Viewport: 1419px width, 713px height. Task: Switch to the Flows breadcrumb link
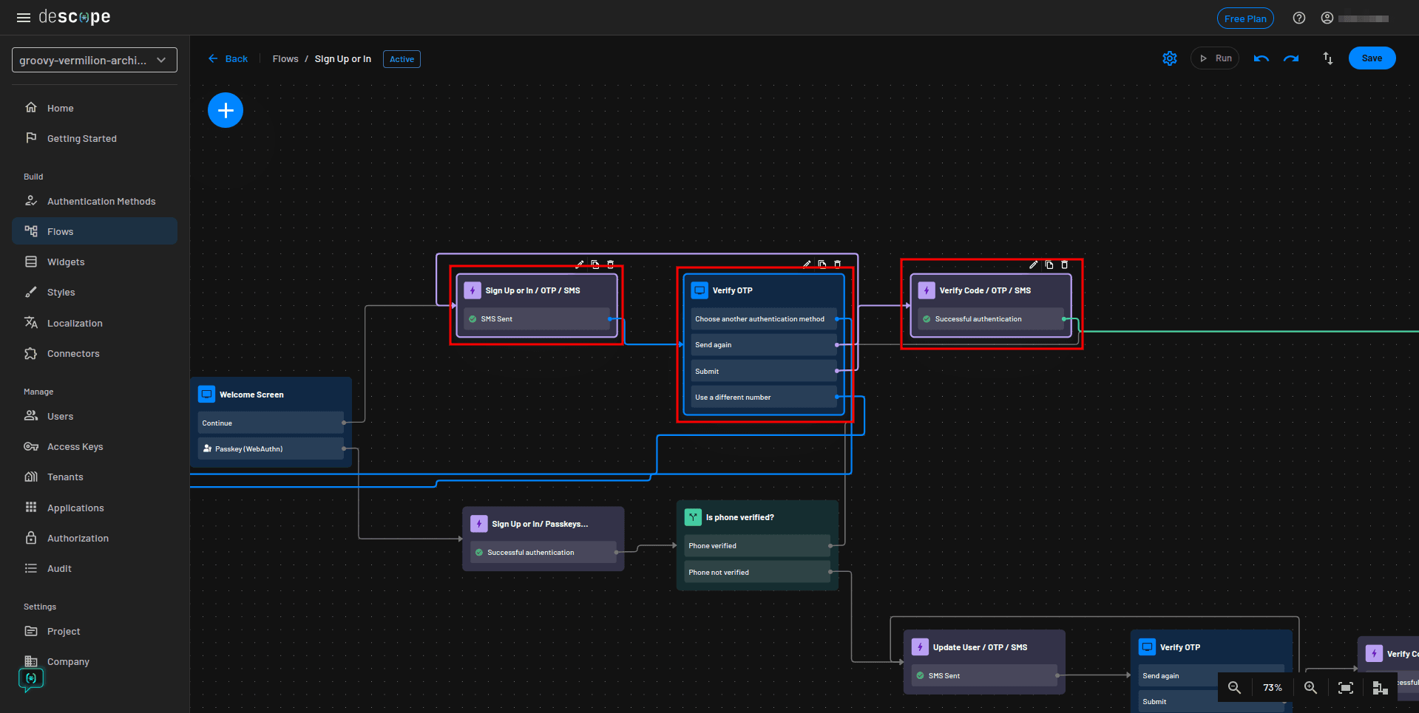(285, 58)
